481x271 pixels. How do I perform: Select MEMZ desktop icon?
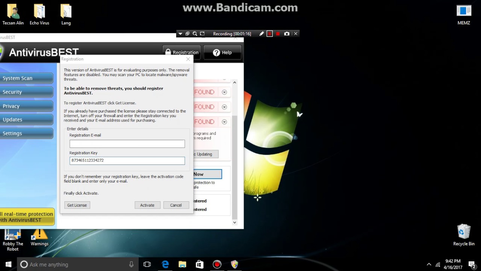pos(464,15)
